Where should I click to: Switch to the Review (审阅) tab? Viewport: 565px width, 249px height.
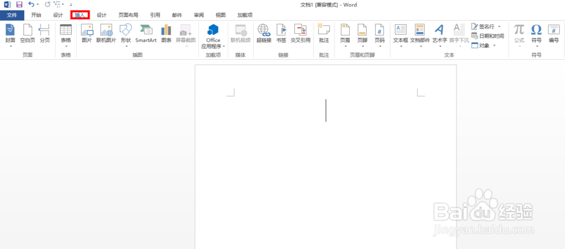click(198, 15)
